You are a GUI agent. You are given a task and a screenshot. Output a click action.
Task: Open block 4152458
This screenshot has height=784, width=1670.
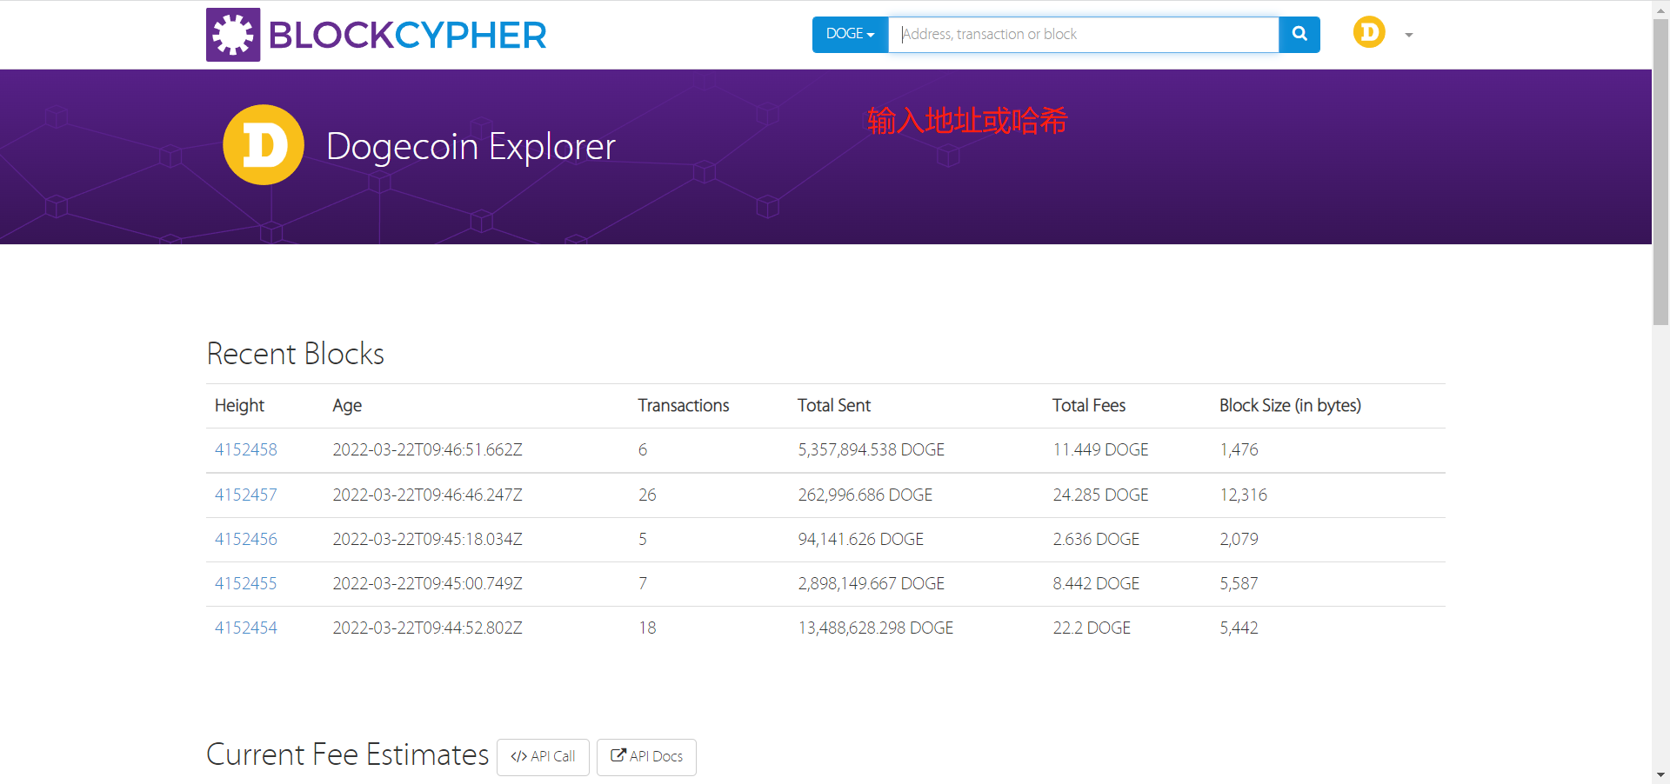pos(246,450)
